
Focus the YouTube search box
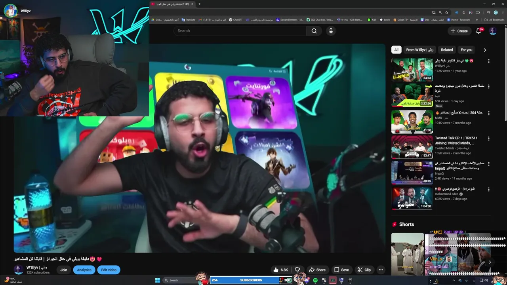240,31
